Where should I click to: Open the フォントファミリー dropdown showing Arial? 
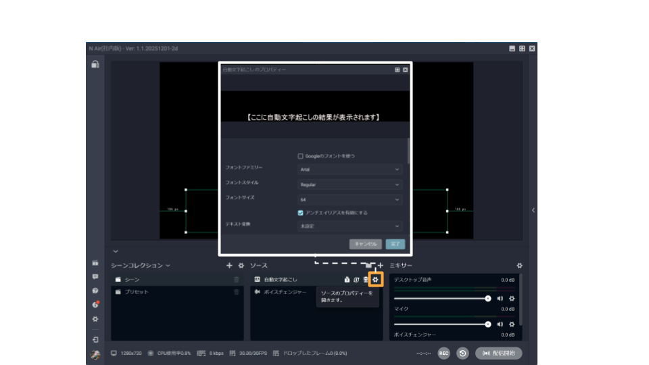(x=350, y=169)
